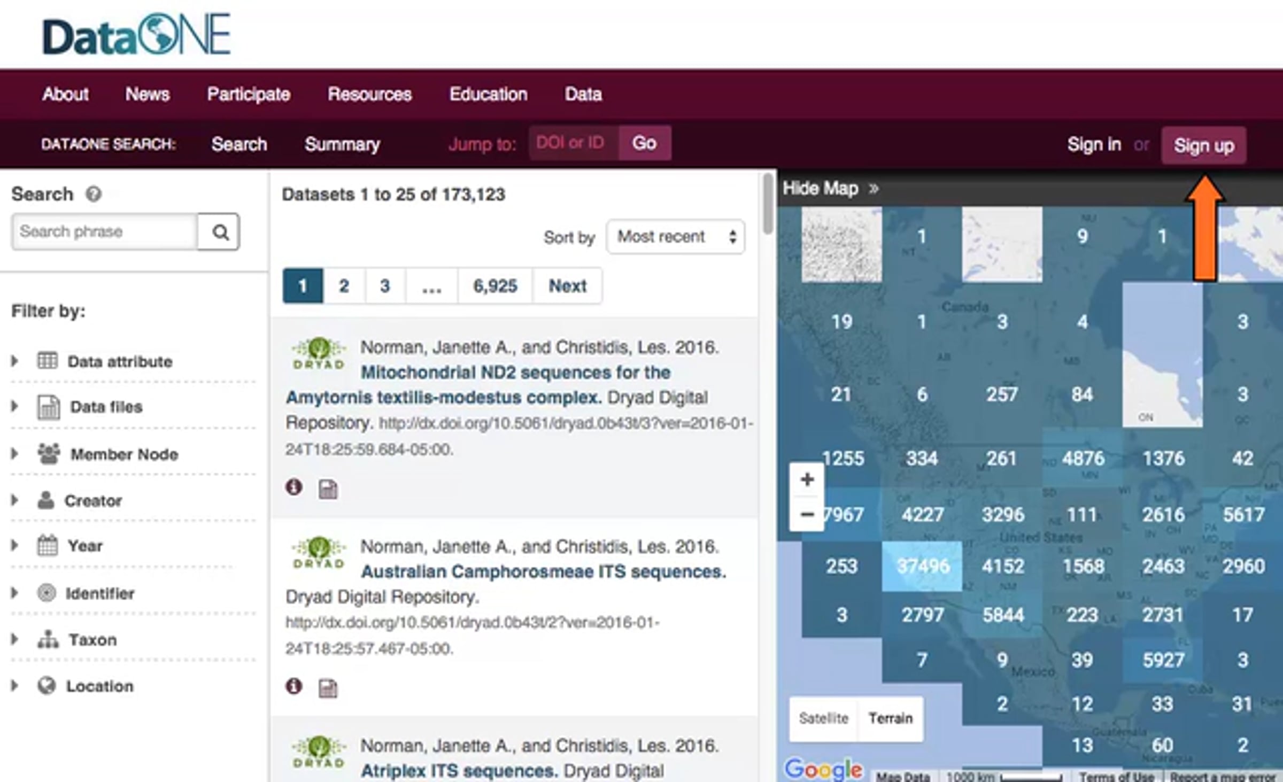Click the DataONE logo
The width and height of the screenshot is (1283, 782).
tap(136, 35)
